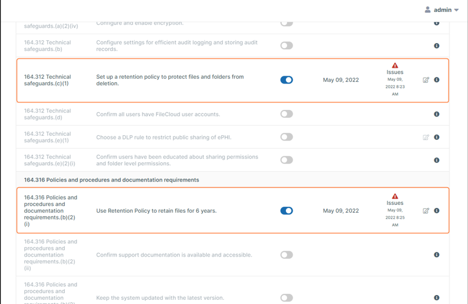This screenshot has height=304, width=468.
Task: Enable the FileCloud user accounts confirmation toggle
Action: click(287, 114)
